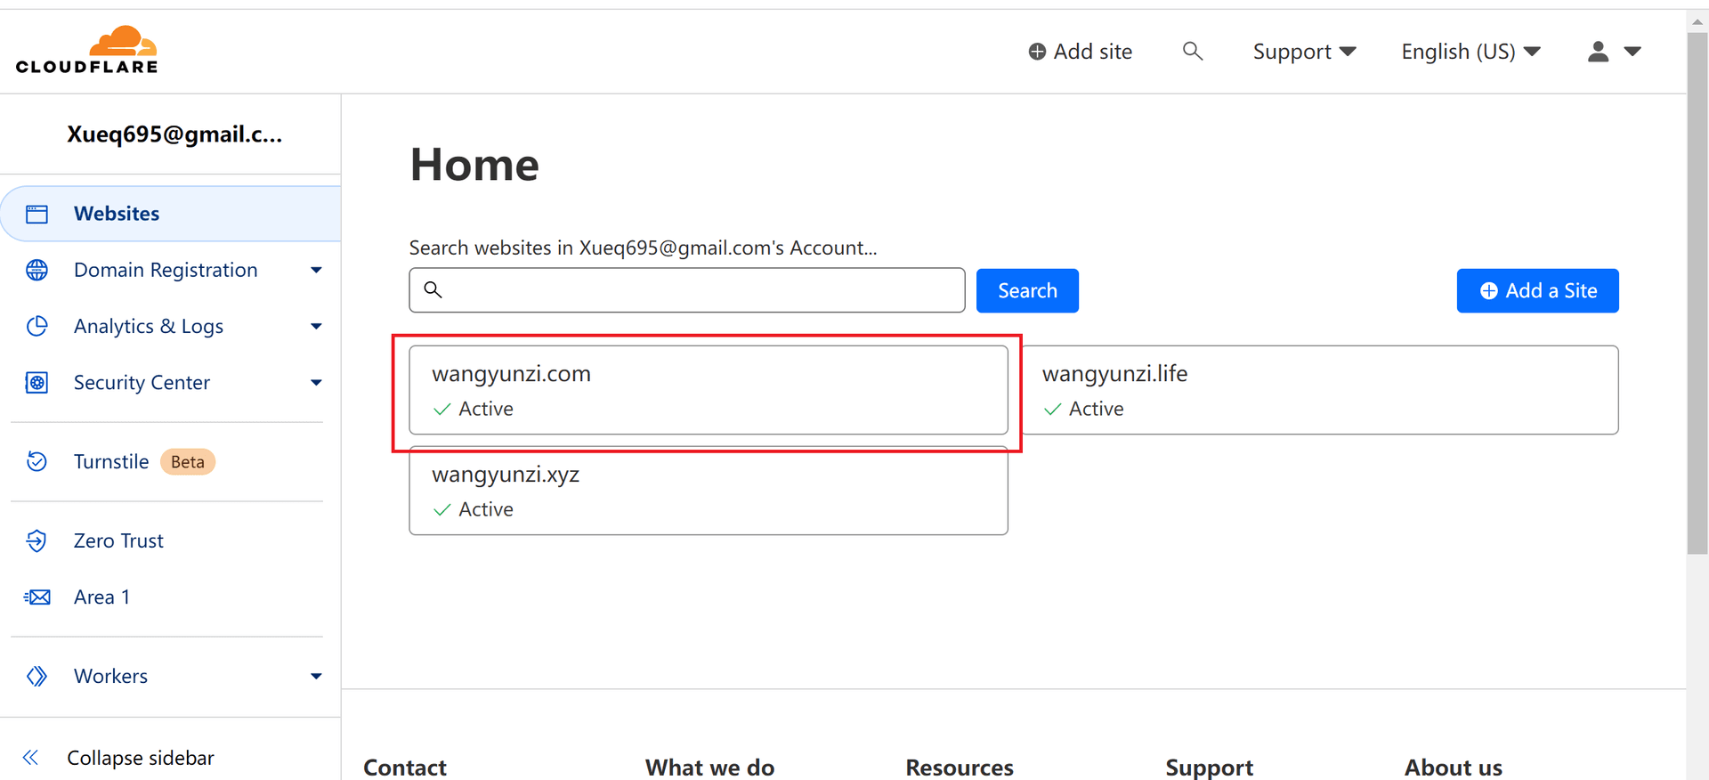Image resolution: width=1709 pixels, height=780 pixels.
Task: Click the magnifier search icon in header
Action: coord(1192,52)
